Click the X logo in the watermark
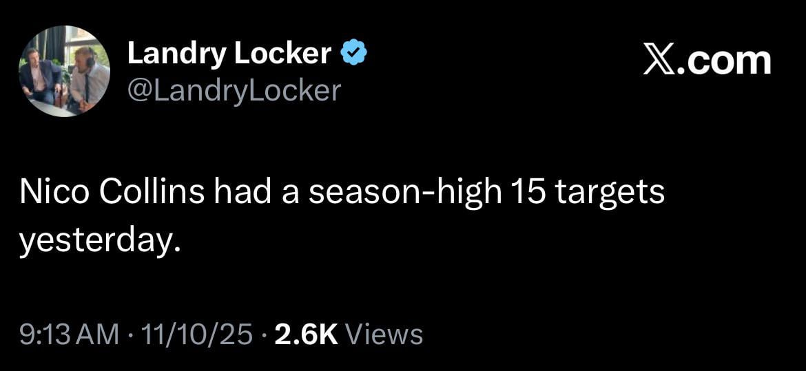This screenshot has height=371, width=806. tap(660, 61)
